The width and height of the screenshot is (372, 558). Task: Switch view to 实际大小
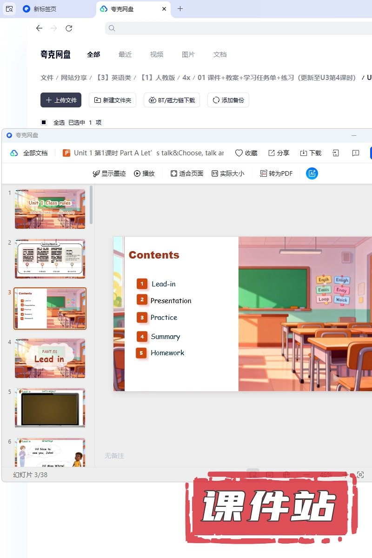click(x=227, y=173)
